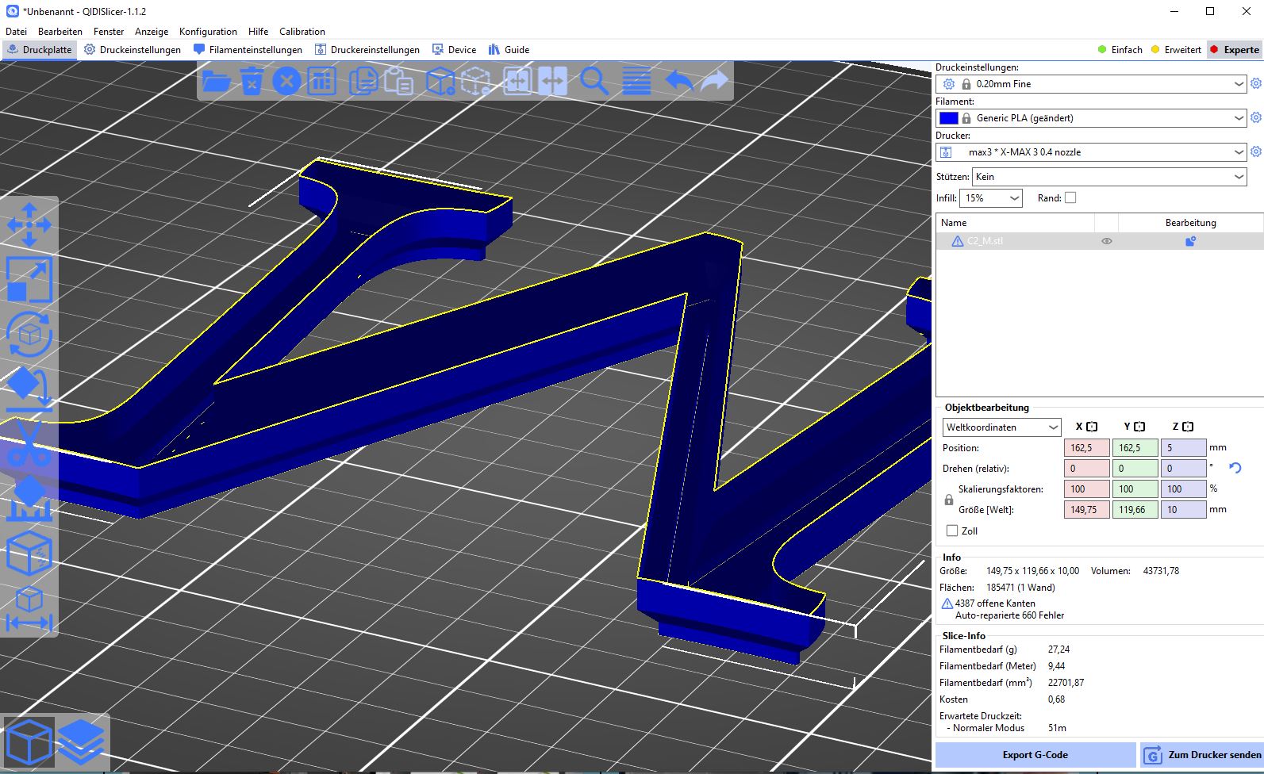This screenshot has width=1264, height=774.
Task: Open the Stützen dropdown showing Kein
Action: 1110,176
